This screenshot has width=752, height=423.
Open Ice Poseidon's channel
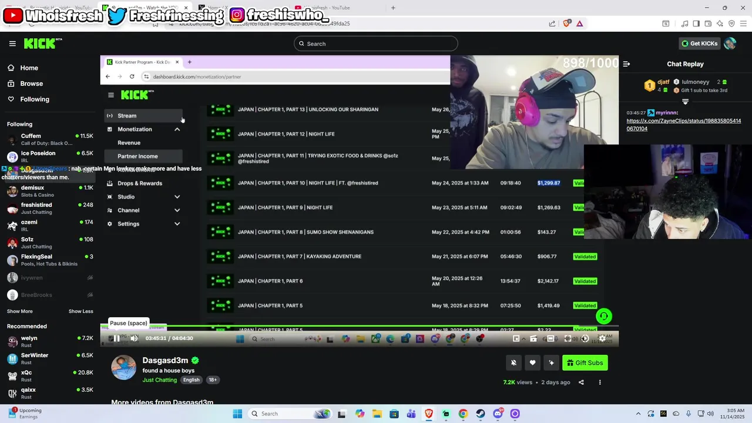point(49,156)
